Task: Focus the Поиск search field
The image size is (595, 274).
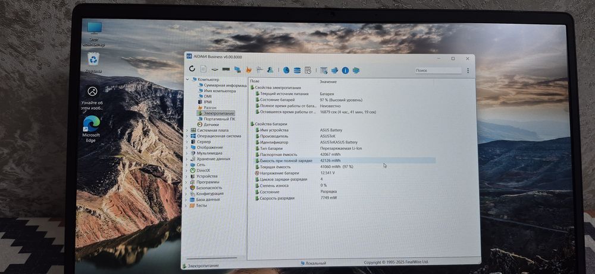Action: 439,71
